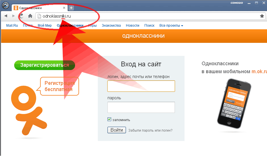Click the page icon in the address bar

click(x=39, y=16)
